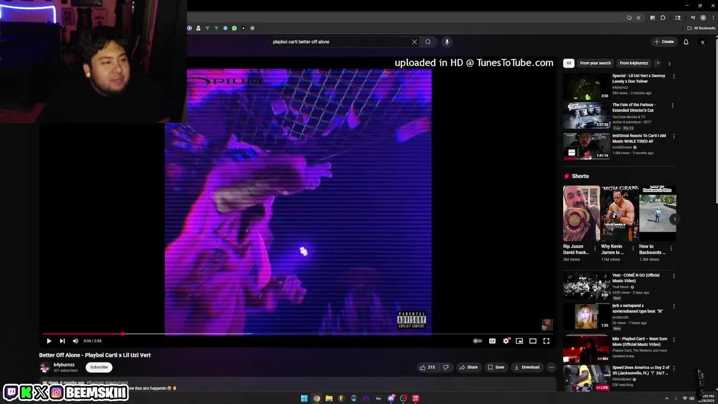Share the video
This screenshot has width=718, height=404.
point(468,367)
